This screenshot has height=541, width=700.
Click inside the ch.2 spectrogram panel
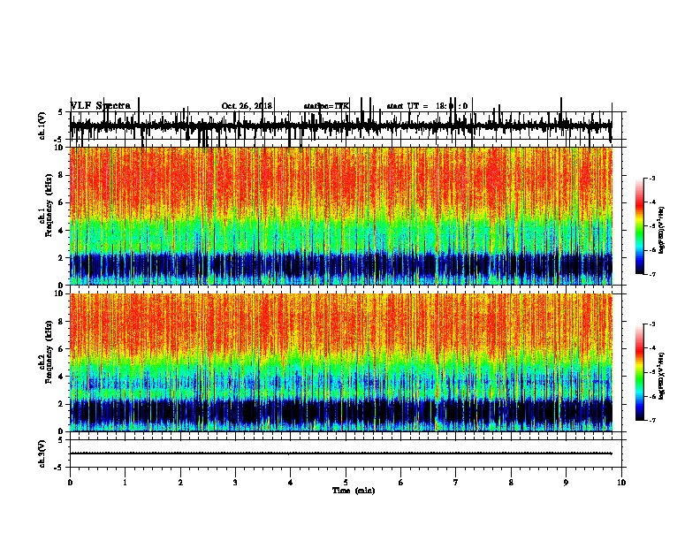[x=340, y=362]
